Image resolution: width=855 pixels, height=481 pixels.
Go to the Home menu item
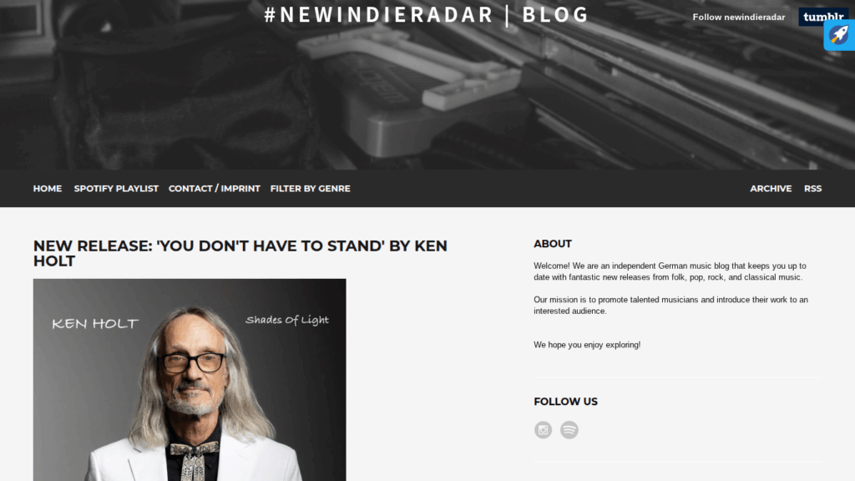coord(48,189)
